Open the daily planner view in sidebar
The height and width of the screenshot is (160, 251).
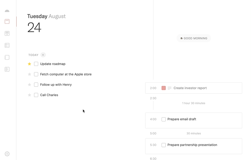(7, 21)
